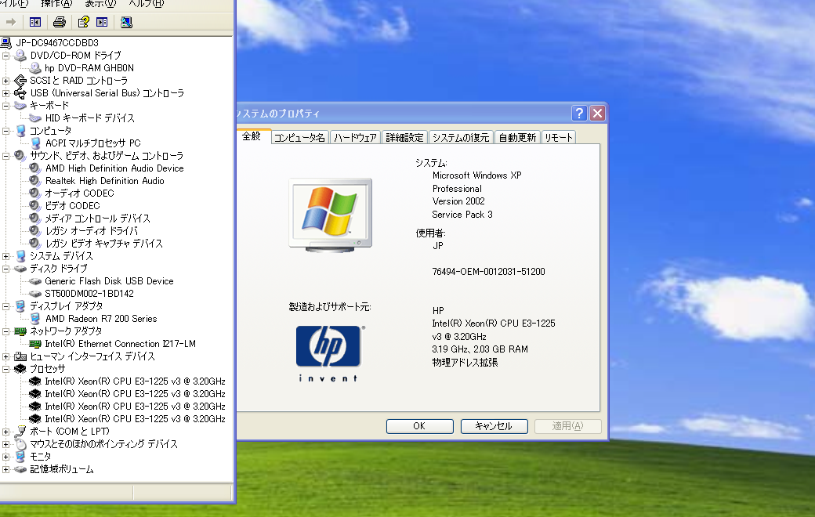Collapse the network adapters node
Image resolution: width=815 pixels, height=517 pixels.
(5, 331)
